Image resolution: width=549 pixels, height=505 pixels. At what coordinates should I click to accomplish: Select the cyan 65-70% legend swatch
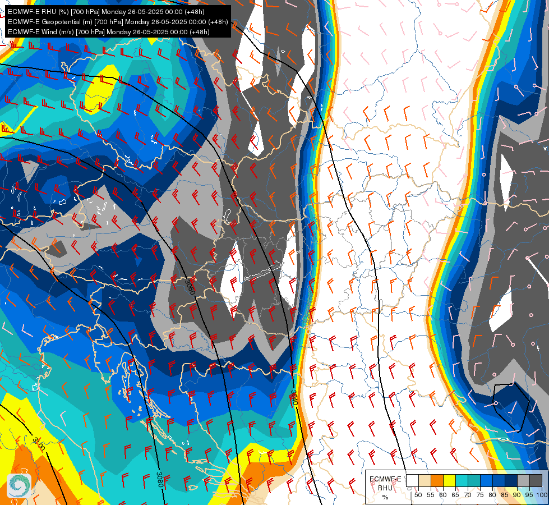462,480
